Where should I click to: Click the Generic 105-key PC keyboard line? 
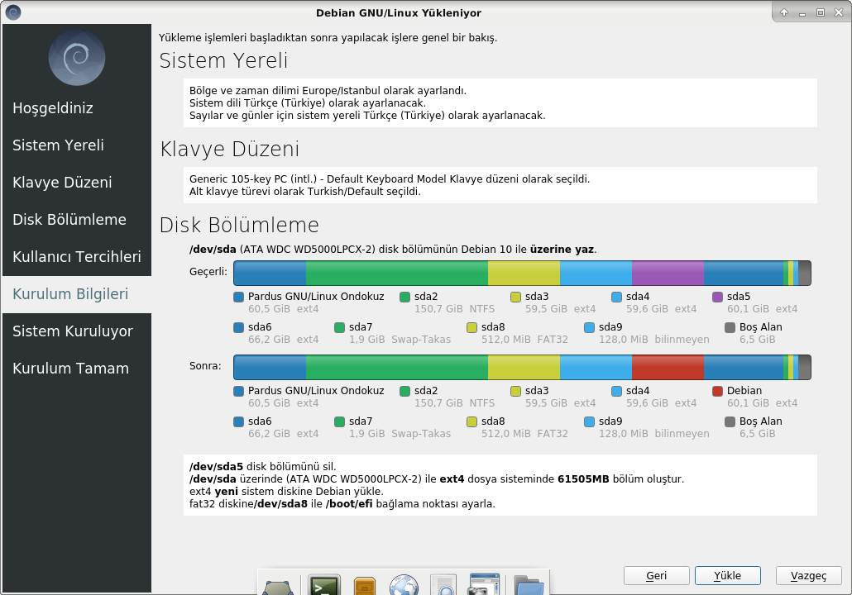tap(390, 179)
